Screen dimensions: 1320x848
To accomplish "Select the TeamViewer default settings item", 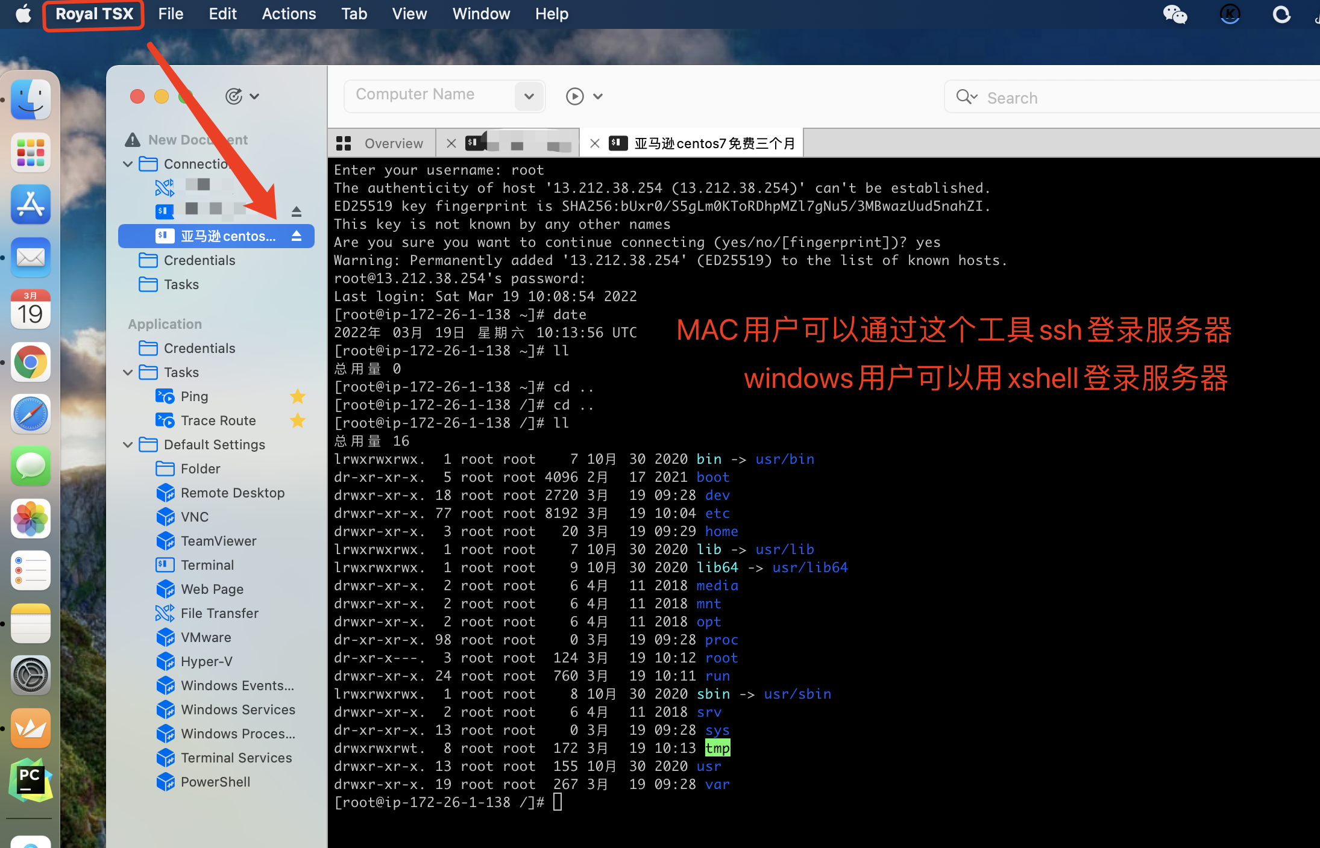I will [x=218, y=541].
